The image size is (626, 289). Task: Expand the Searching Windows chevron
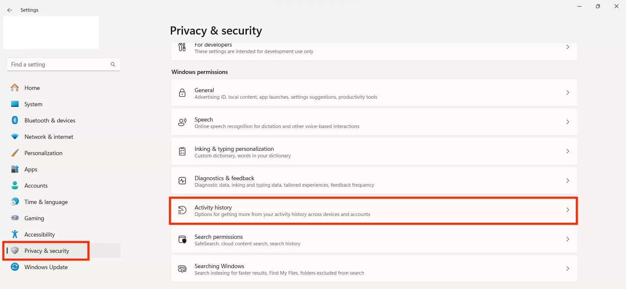coord(568,268)
